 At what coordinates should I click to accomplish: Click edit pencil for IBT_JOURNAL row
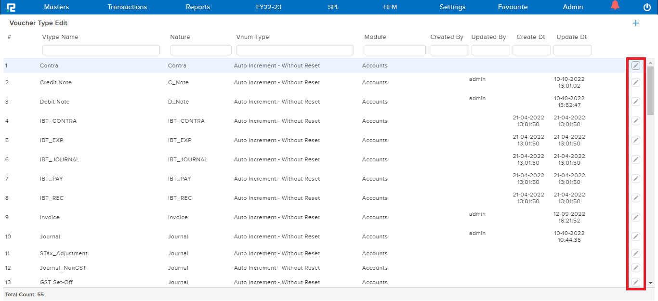click(x=636, y=159)
